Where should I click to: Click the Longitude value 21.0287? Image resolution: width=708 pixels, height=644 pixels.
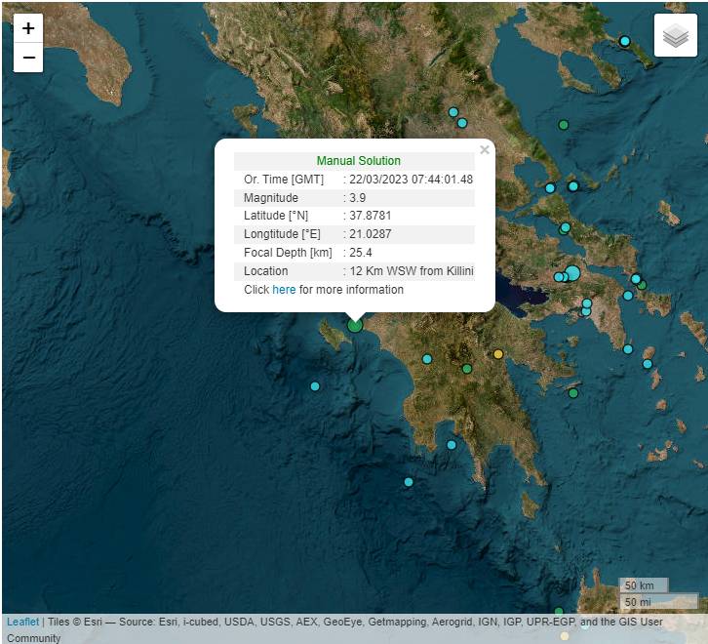point(371,234)
